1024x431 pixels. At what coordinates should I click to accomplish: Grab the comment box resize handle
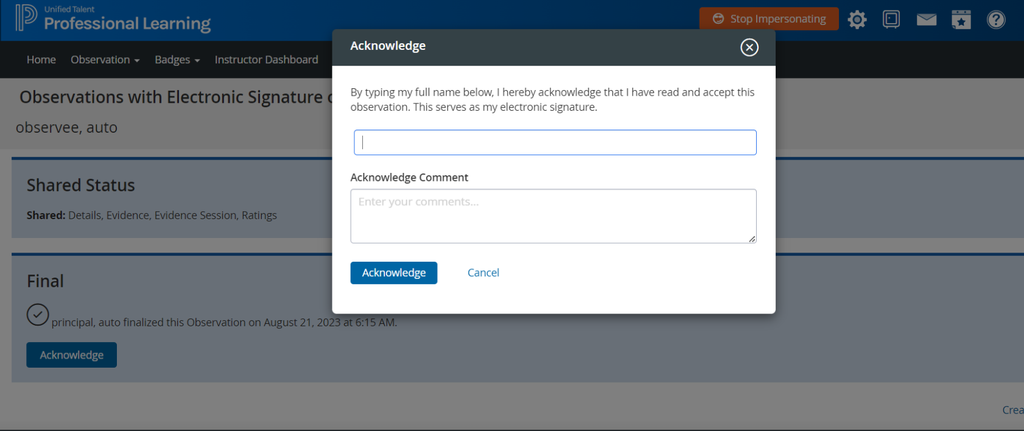tap(752, 239)
